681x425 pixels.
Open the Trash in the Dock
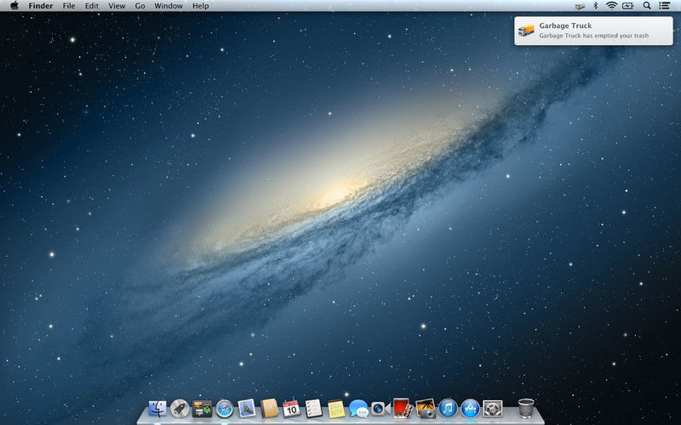[526, 408]
